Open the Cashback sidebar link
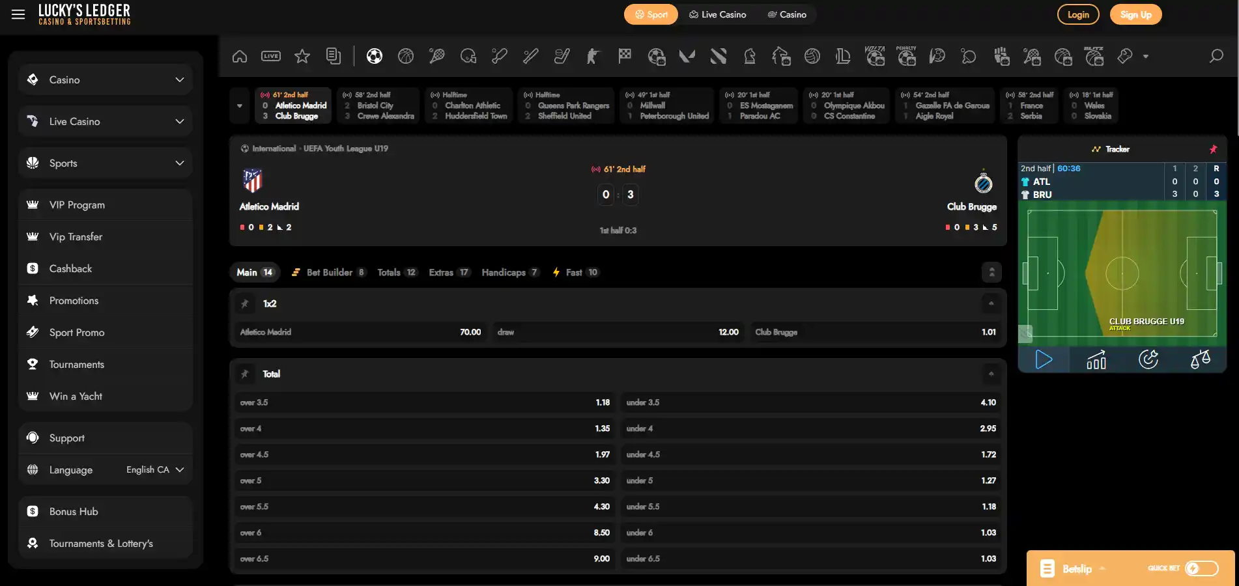 pos(106,269)
